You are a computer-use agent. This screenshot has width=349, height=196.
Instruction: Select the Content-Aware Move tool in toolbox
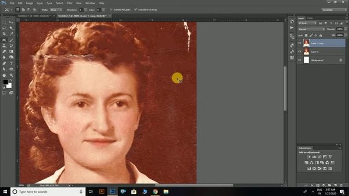tap(4, 40)
